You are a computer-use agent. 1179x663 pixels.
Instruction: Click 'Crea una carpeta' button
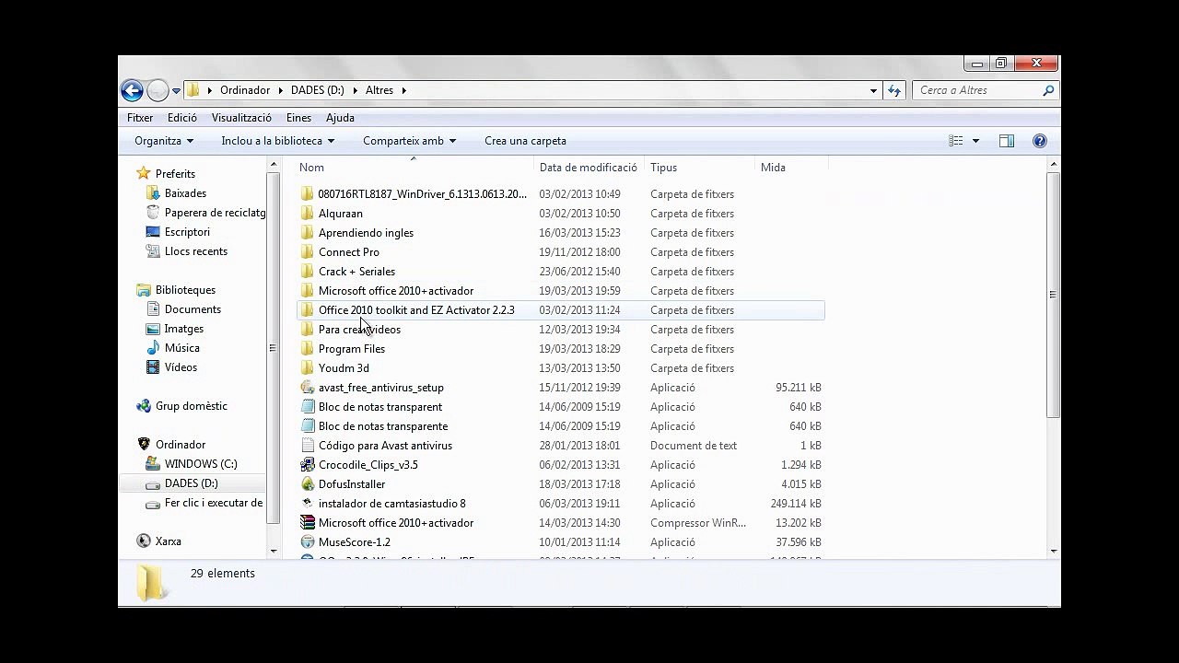[525, 141]
